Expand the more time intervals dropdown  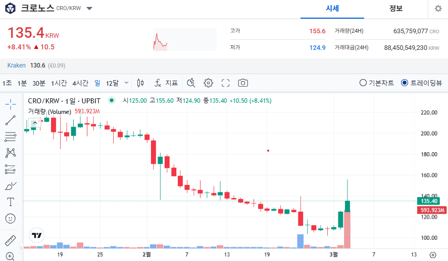pyautogui.click(x=126, y=83)
